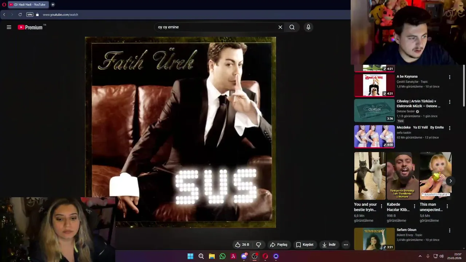Open the purple circle taskbar app
The height and width of the screenshot is (262, 466).
tap(276, 256)
